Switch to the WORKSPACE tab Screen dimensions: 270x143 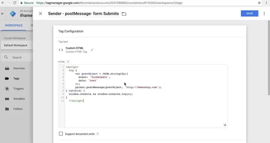14,25
